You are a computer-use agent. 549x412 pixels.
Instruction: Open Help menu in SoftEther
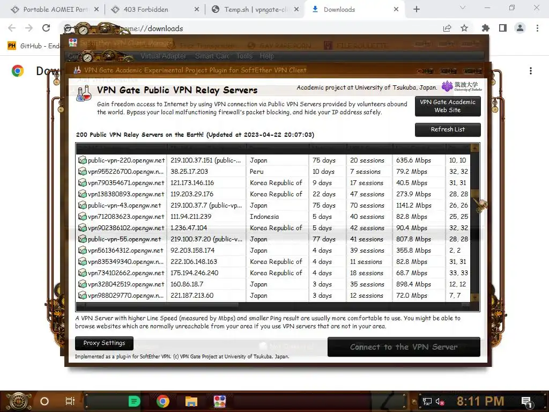click(267, 56)
